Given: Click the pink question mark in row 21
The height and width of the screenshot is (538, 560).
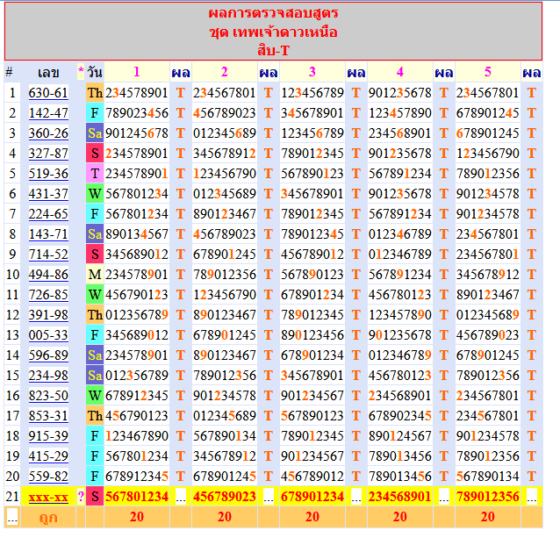Looking at the screenshot, I should [81, 497].
